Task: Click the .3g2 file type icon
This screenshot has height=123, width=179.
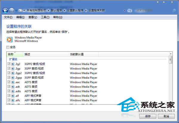Action: [13, 64]
